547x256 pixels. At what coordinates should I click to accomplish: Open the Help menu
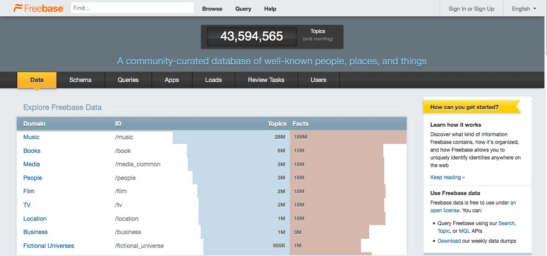[270, 9]
